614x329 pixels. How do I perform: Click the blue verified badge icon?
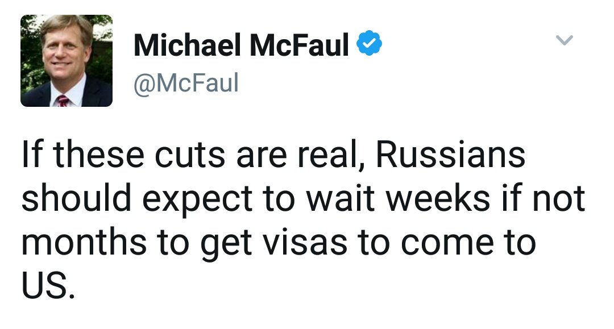(370, 43)
